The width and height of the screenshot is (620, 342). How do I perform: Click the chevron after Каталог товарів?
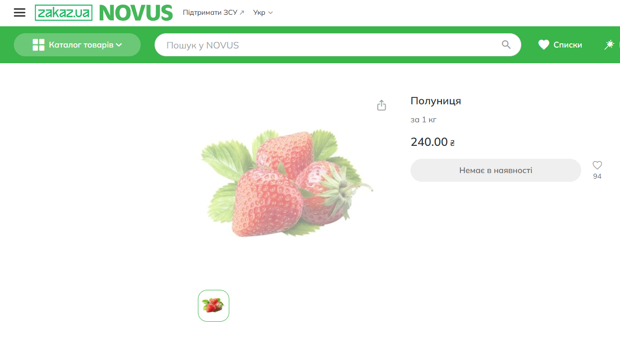point(119,45)
